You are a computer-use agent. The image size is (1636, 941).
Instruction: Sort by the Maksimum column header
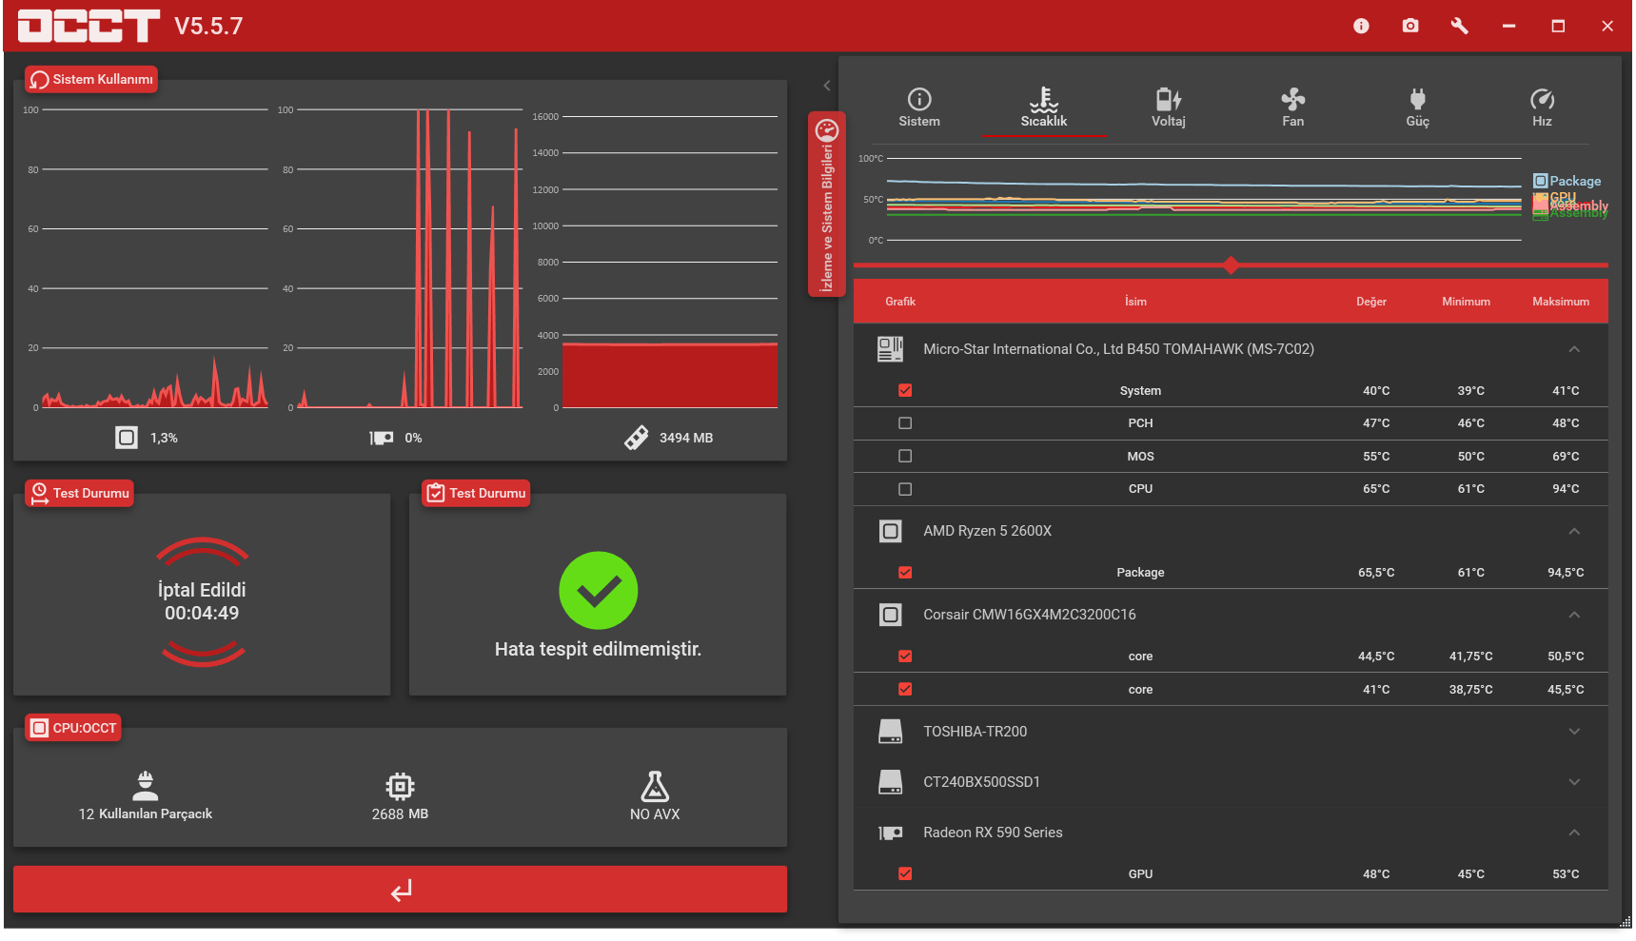click(x=1561, y=302)
